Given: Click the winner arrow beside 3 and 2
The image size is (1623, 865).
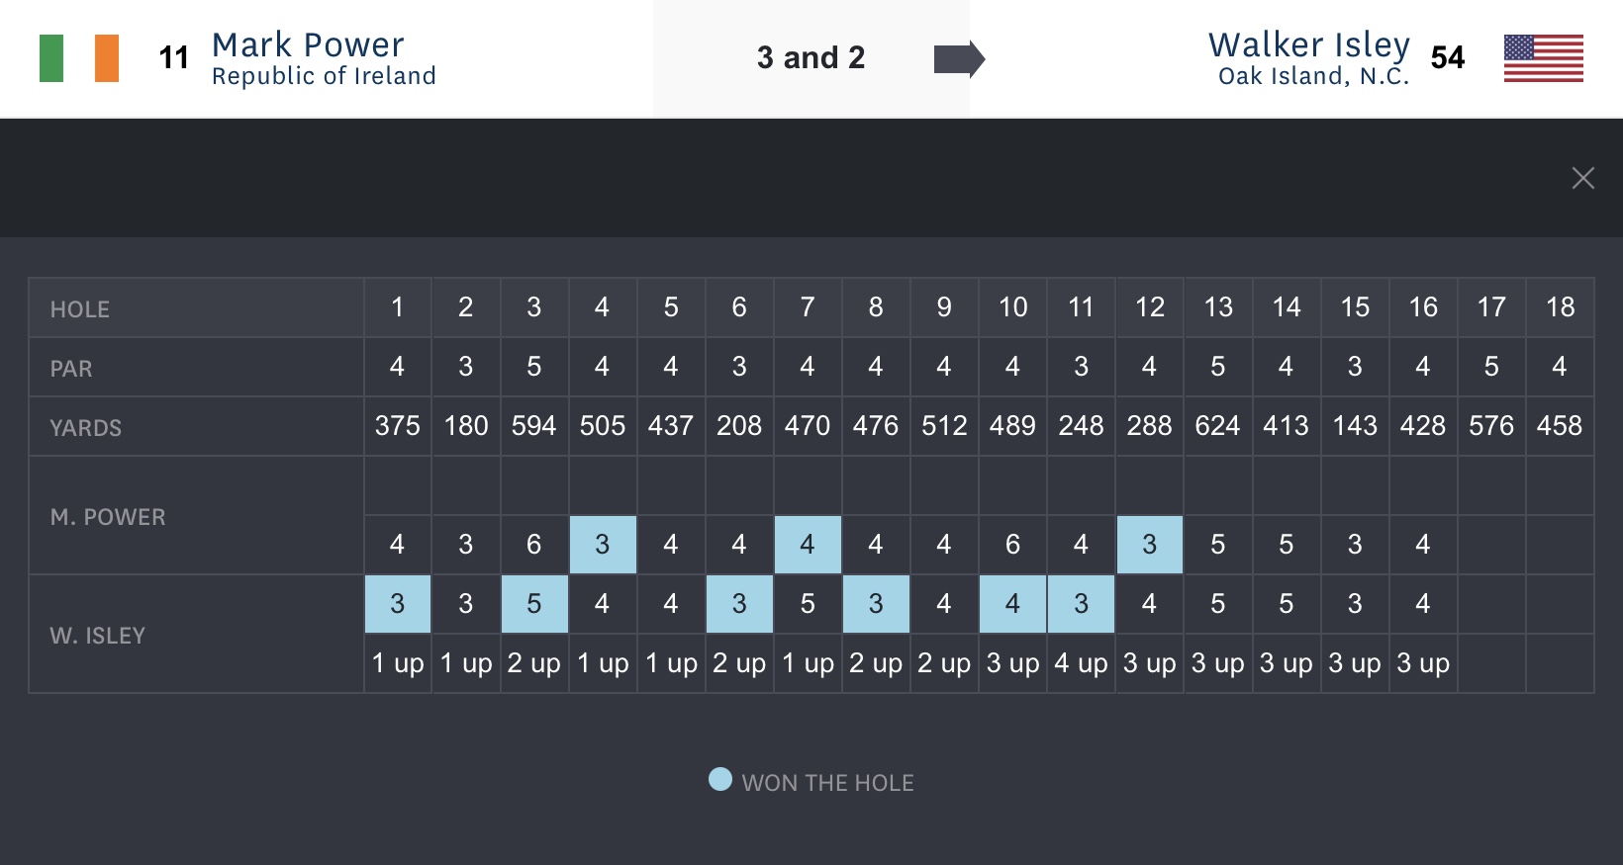Looking at the screenshot, I should pyautogui.click(x=958, y=59).
